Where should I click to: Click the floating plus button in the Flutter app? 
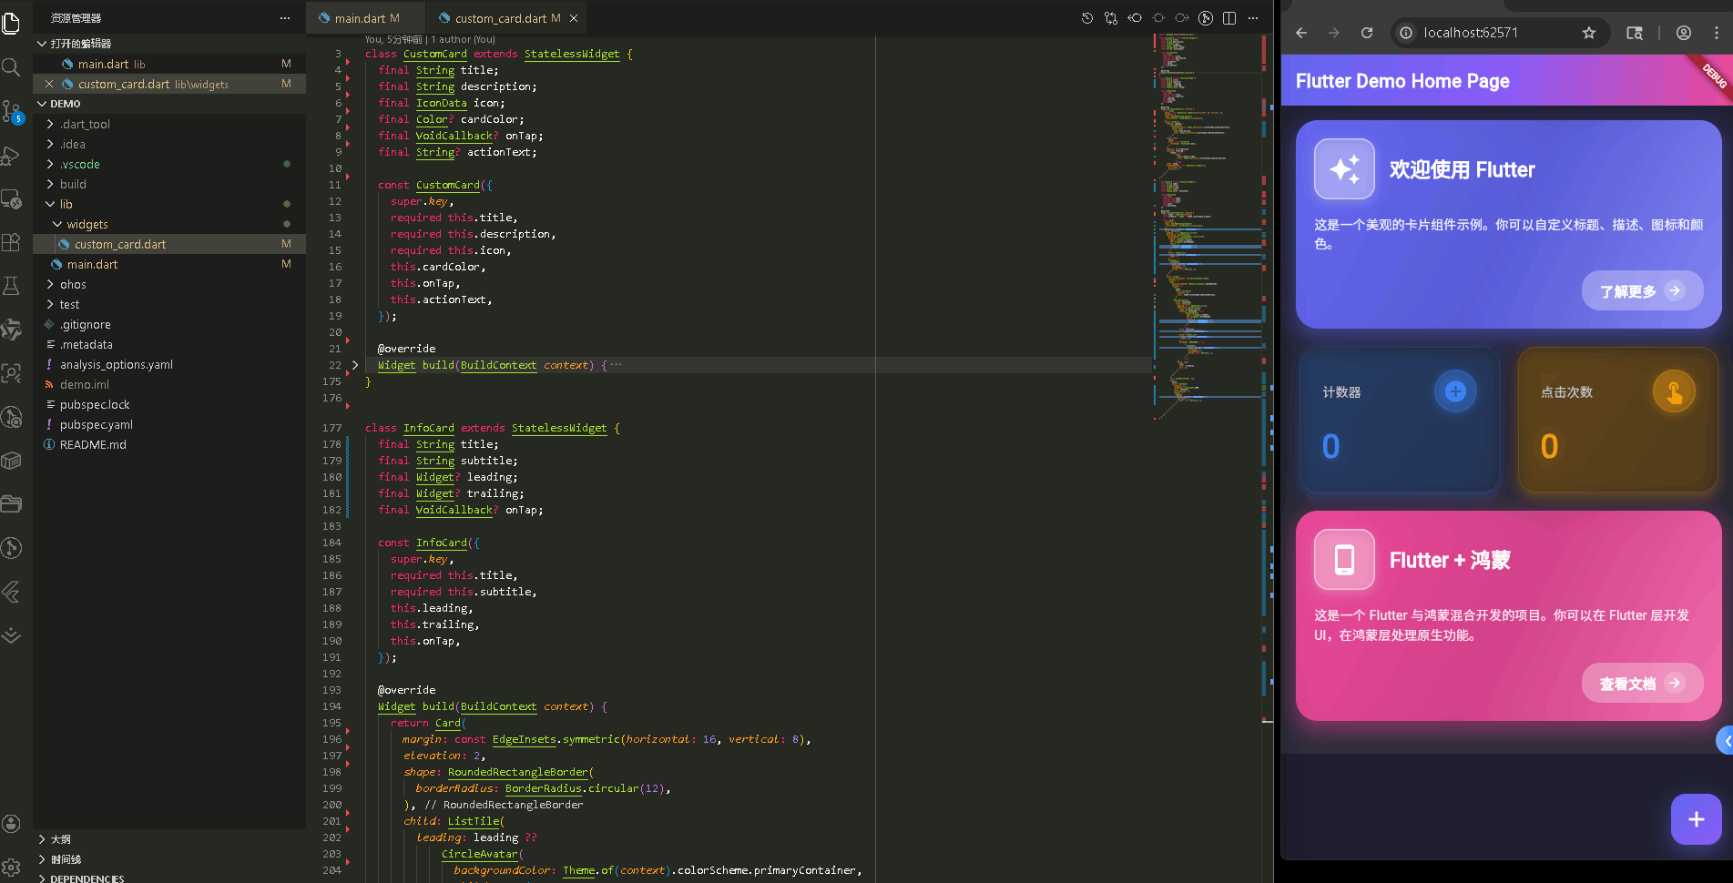coord(1696,819)
